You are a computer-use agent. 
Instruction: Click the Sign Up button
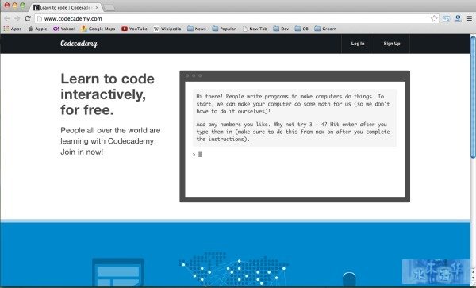(x=392, y=44)
